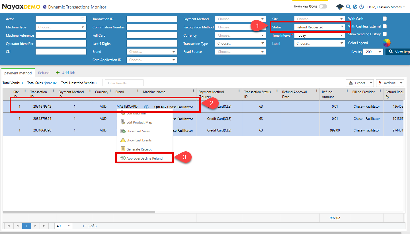The width and height of the screenshot is (410, 234).
Task: Open Payment Method (Source) column options menu
Action: point(239,91)
